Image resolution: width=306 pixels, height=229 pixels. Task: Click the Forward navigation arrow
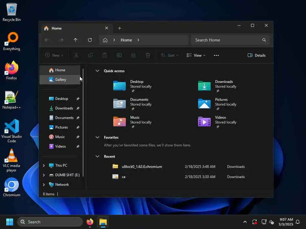click(61, 40)
